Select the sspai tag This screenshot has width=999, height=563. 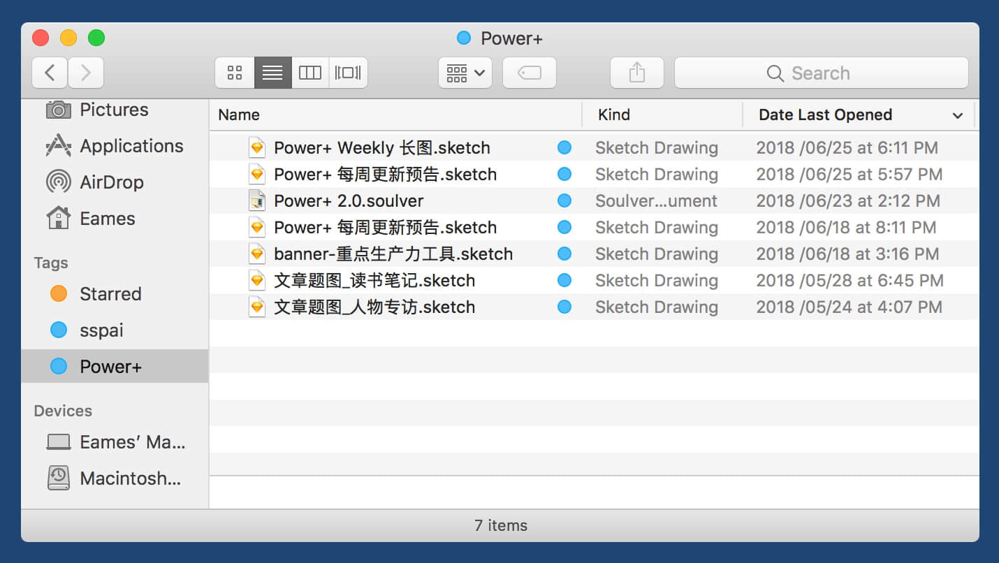click(x=101, y=330)
